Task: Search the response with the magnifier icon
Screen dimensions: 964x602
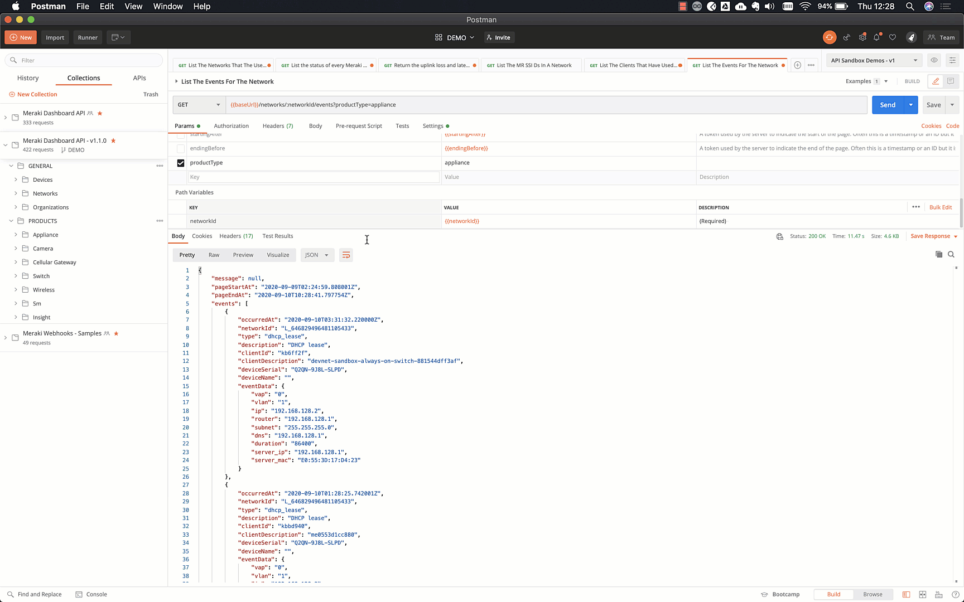Action: [951, 254]
